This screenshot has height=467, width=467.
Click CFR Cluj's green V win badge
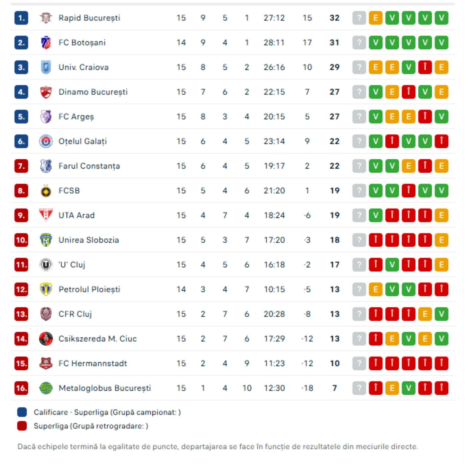(441, 314)
